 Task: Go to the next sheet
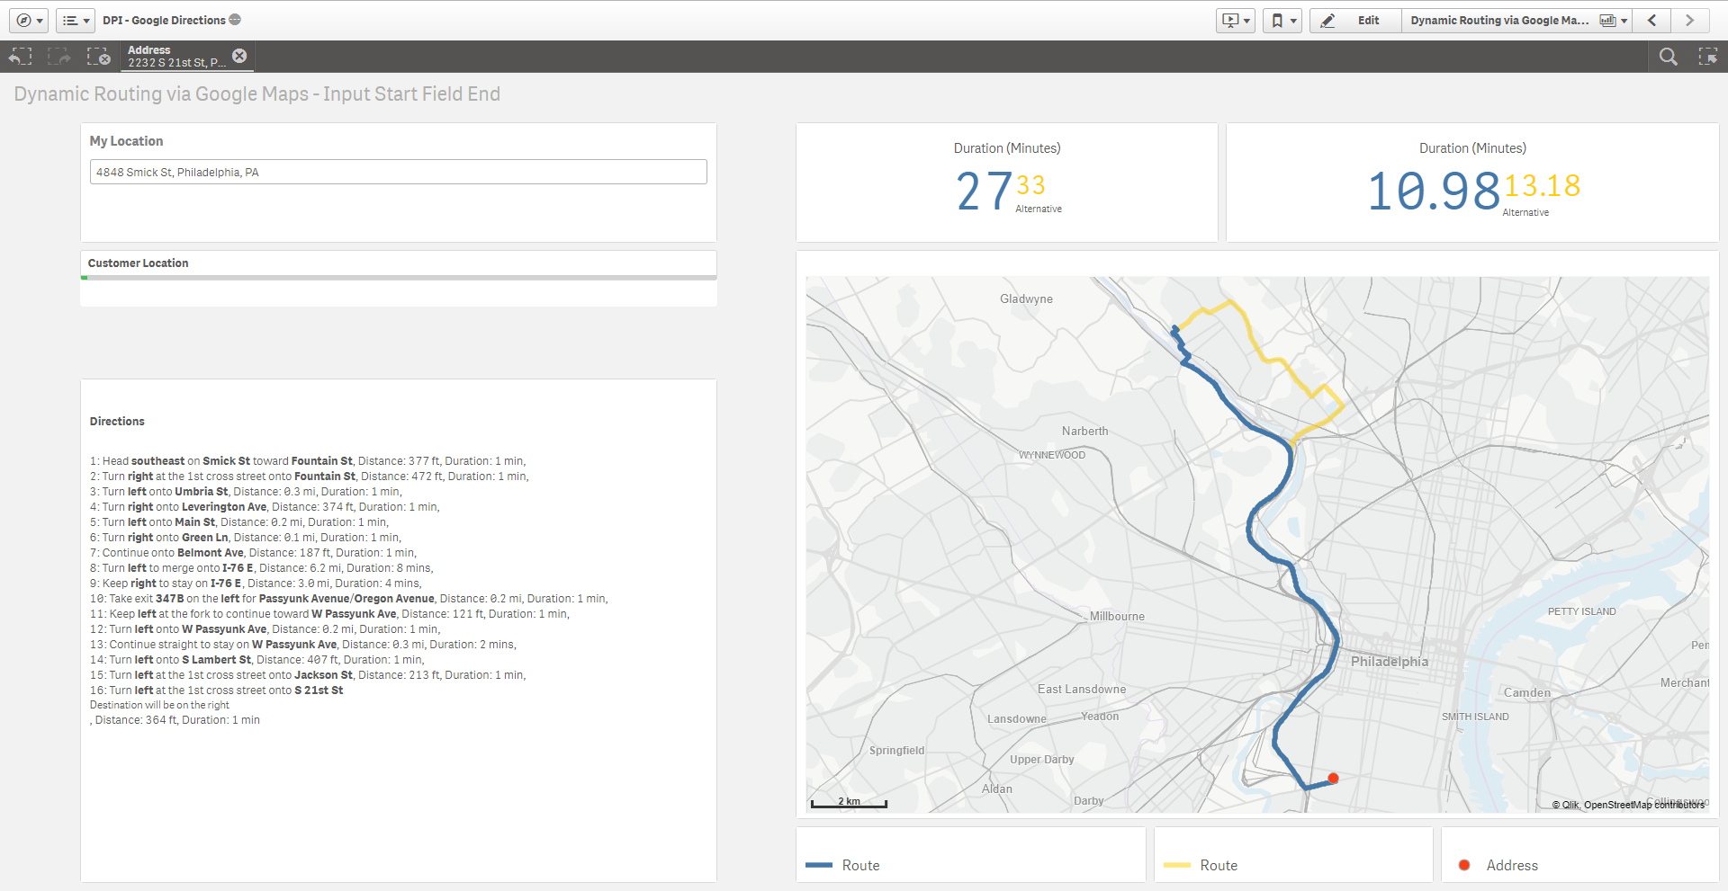point(1690,20)
